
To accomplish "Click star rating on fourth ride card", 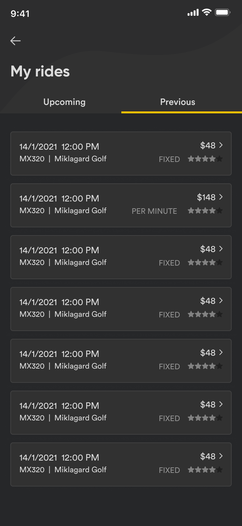I will pyautogui.click(x=205, y=314).
